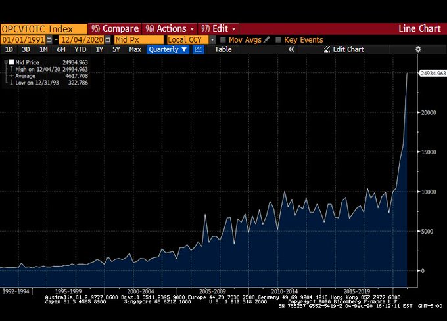Toggle the Mid Price legend checkbox
This screenshot has width=447, height=321.
11,62
